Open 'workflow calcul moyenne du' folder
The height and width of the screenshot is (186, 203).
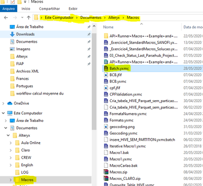pyautogui.click(x=40, y=94)
